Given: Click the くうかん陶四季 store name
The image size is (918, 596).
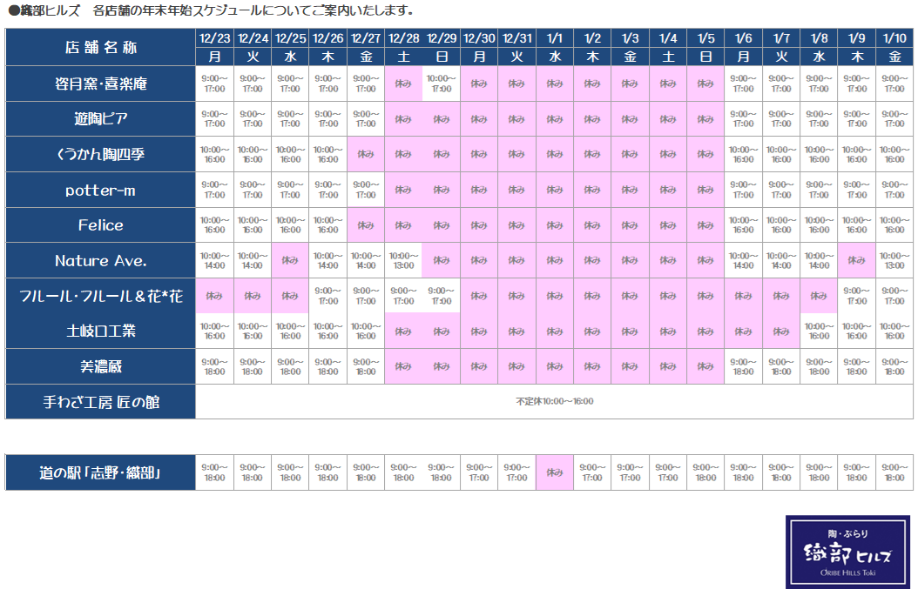Looking at the screenshot, I should 101,154.
